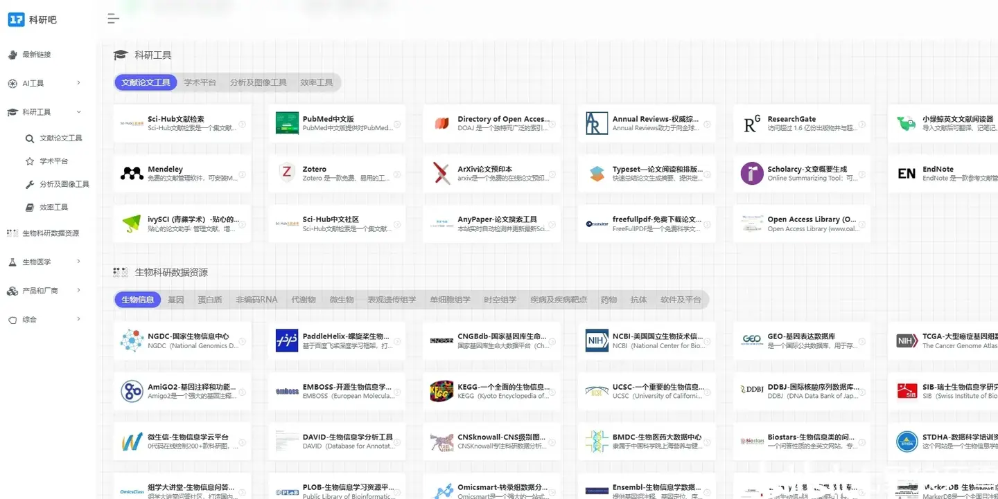Image resolution: width=998 pixels, height=499 pixels.
Task: Expand the AI工具 sidebar menu arrow
Action: click(x=78, y=83)
